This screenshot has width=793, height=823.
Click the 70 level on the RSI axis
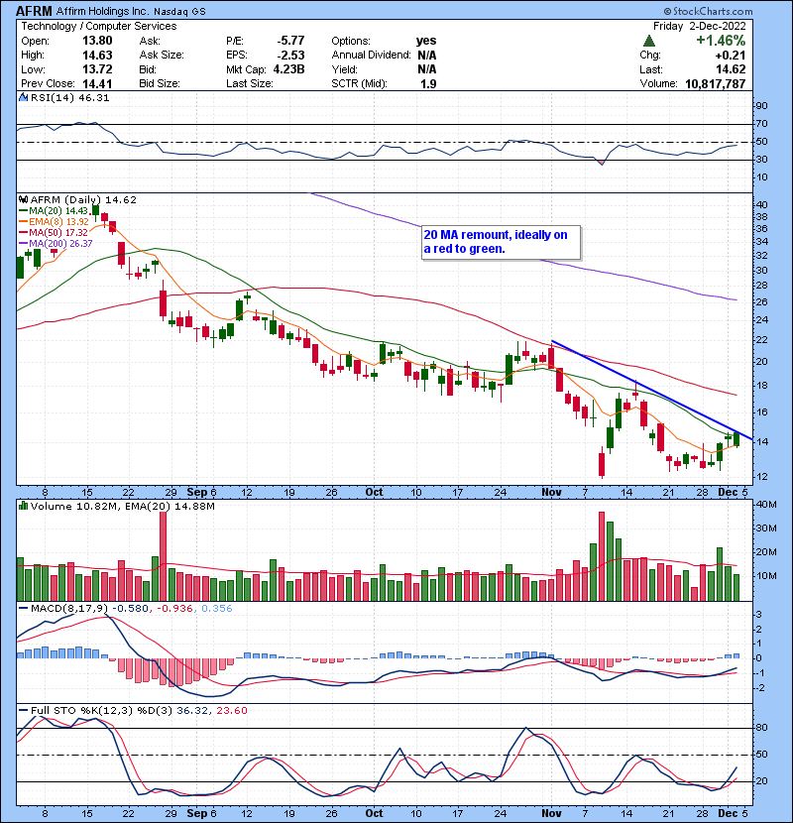[x=761, y=124]
